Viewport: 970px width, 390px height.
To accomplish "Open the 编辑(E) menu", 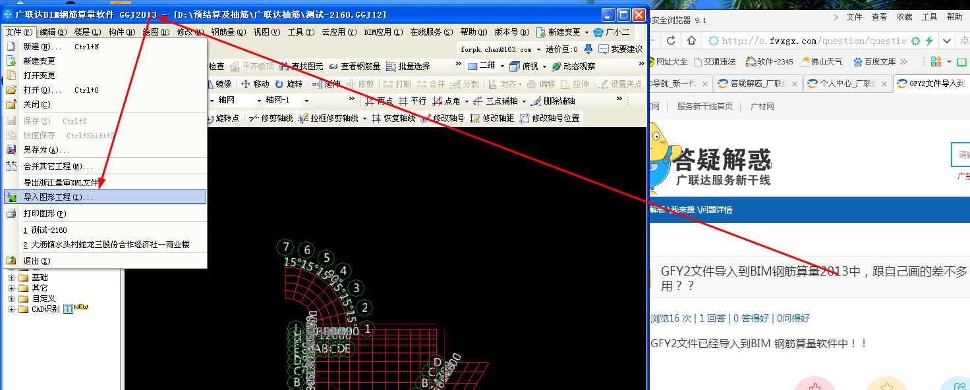I will [x=53, y=32].
